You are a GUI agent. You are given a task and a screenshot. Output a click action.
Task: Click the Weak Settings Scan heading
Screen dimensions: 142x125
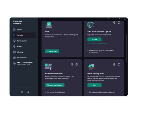(x=96, y=73)
